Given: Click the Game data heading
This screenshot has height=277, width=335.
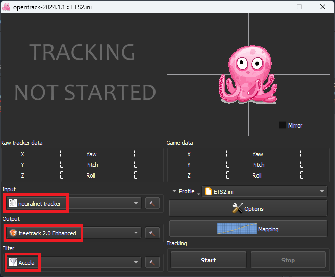Looking at the screenshot, I should pyautogui.click(x=179, y=143).
